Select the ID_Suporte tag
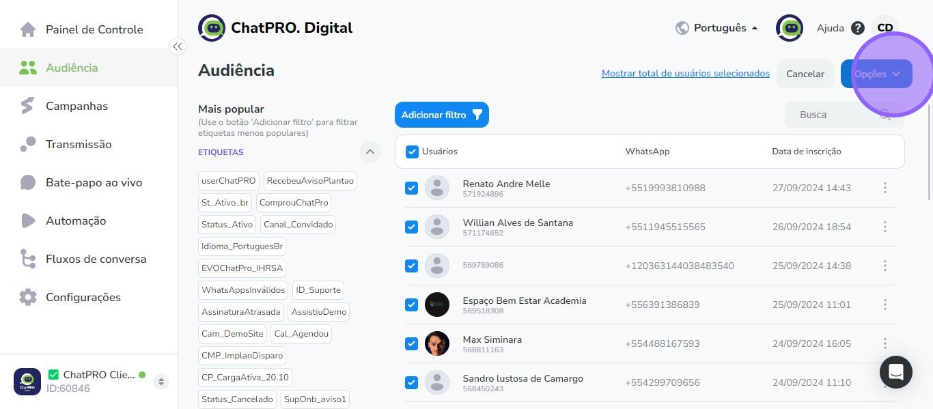 click(x=318, y=290)
